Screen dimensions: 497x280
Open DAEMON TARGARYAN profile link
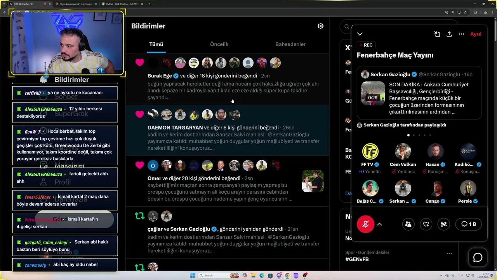(175, 128)
